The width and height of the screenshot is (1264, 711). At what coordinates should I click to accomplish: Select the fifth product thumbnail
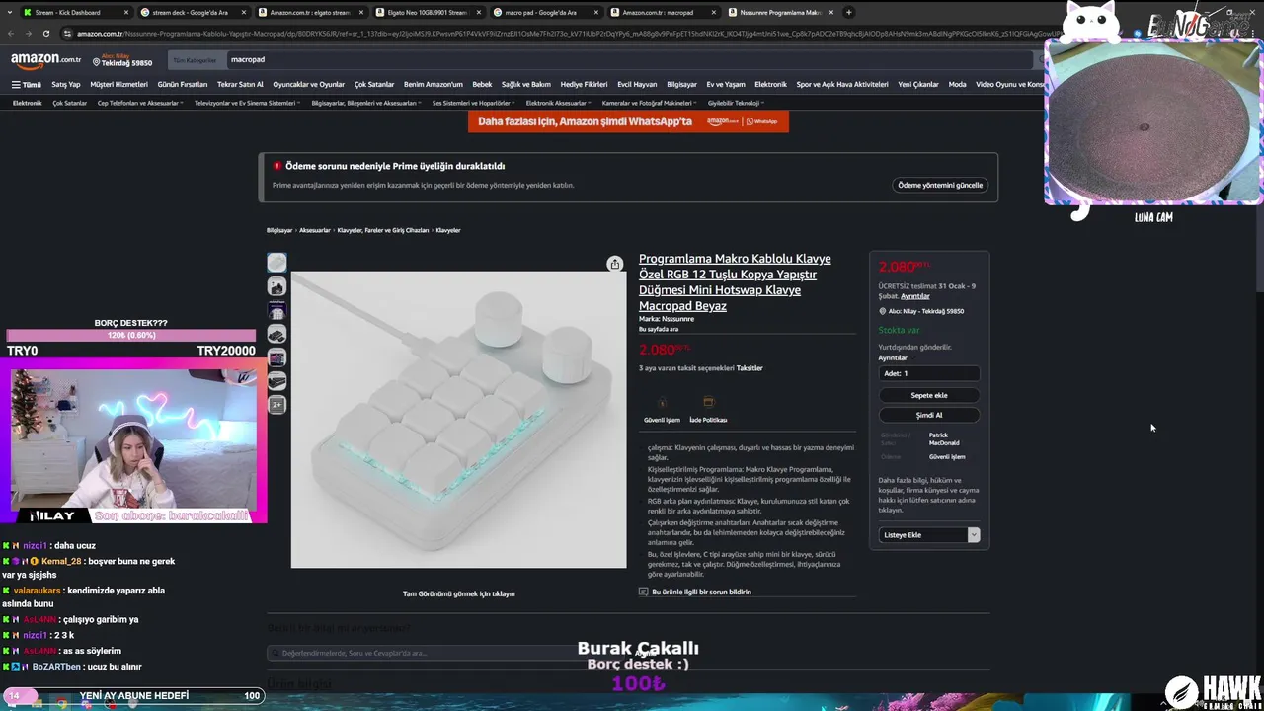pos(277,357)
